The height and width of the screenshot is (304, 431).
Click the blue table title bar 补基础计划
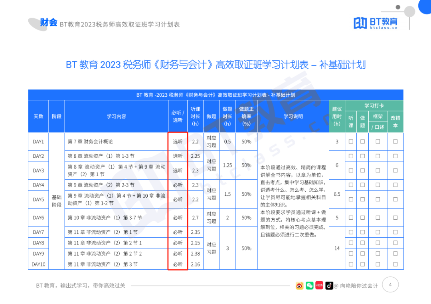pyautogui.click(x=216, y=95)
